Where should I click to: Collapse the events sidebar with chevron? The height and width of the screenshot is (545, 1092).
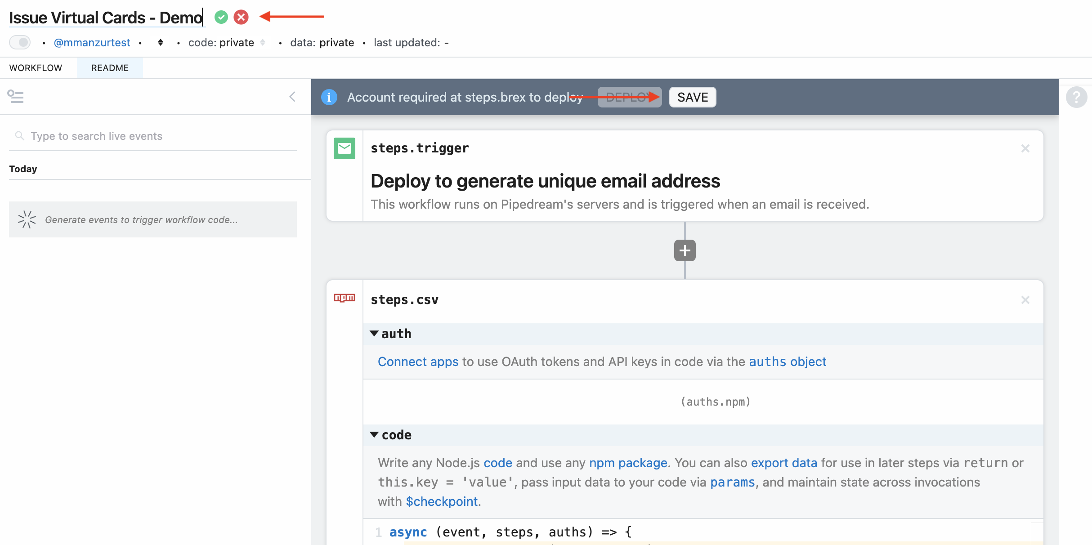292,97
